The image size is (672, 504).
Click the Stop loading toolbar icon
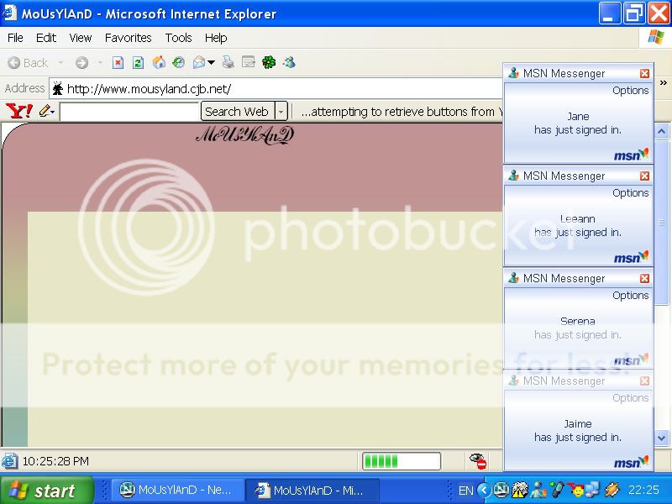(118, 63)
